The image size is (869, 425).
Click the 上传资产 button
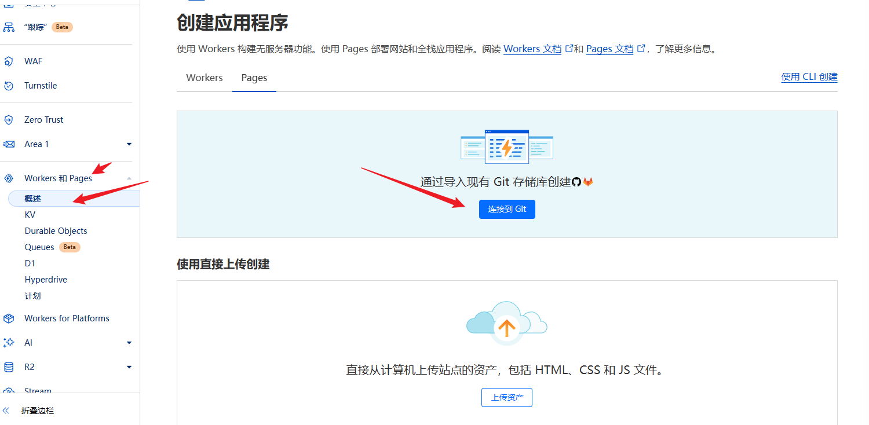click(x=507, y=397)
